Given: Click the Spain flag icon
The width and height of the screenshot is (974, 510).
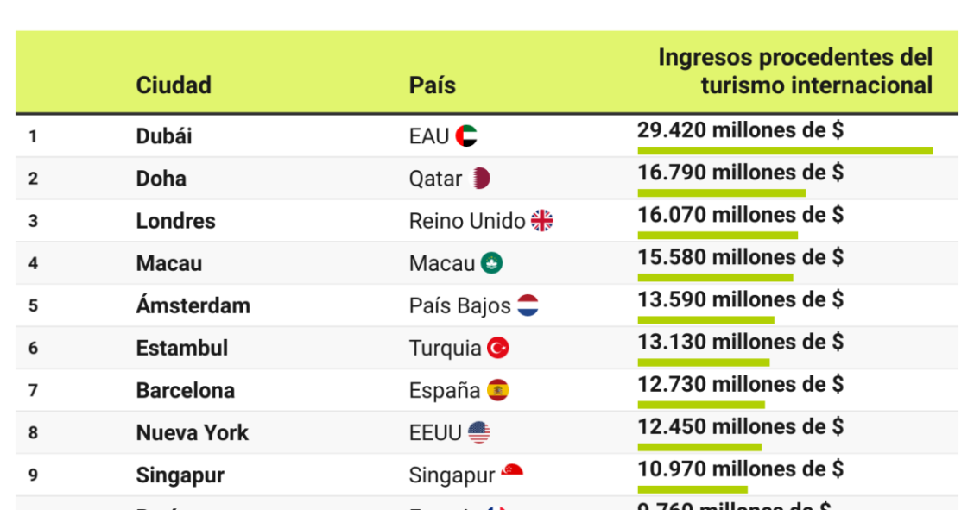Looking at the screenshot, I should click(x=498, y=390).
